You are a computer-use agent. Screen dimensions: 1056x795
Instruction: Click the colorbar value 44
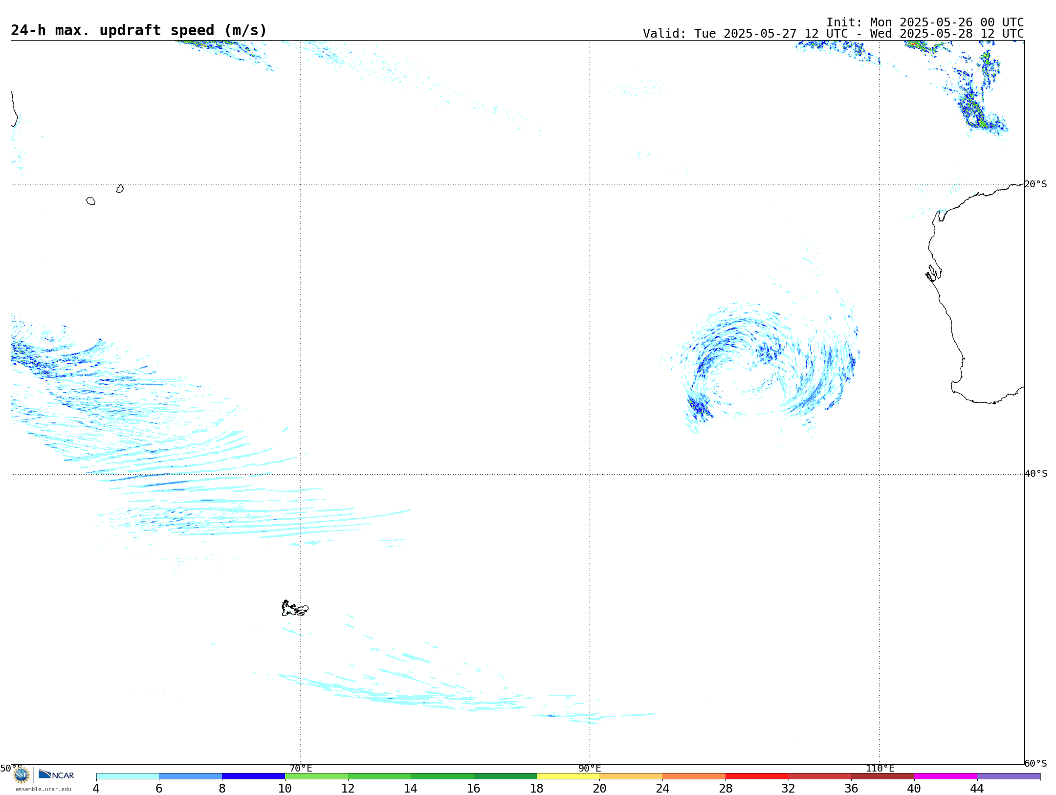[977, 788]
